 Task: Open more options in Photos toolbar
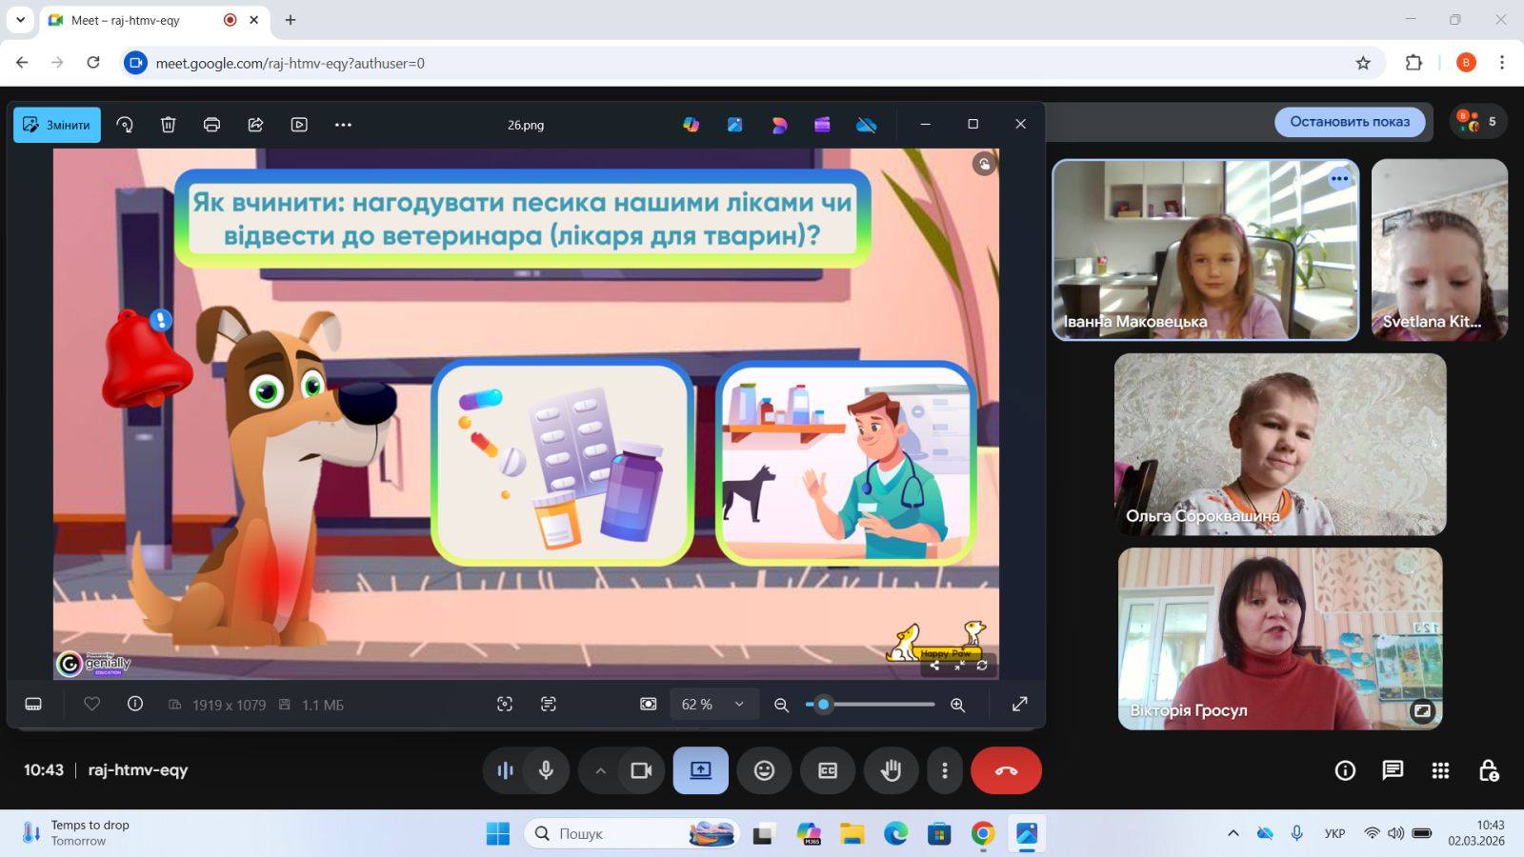pyautogui.click(x=343, y=125)
